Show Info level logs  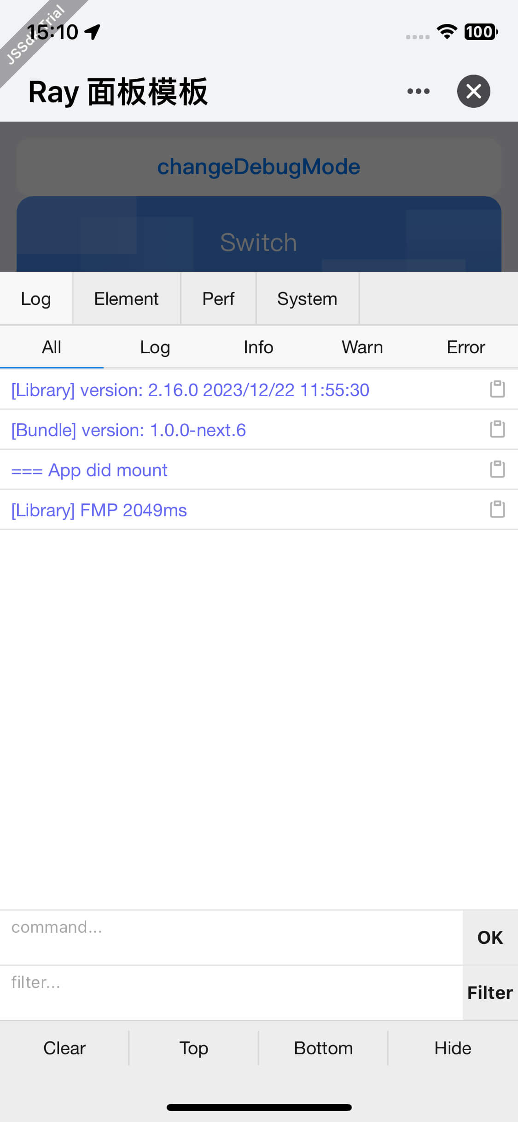(258, 347)
